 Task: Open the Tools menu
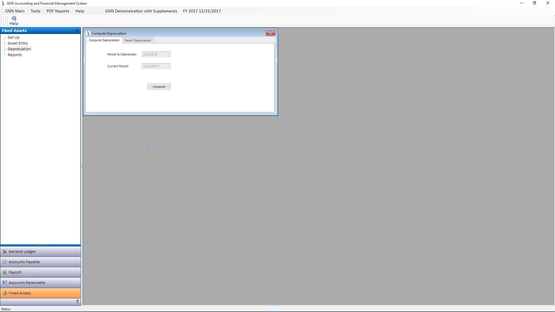point(35,11)
